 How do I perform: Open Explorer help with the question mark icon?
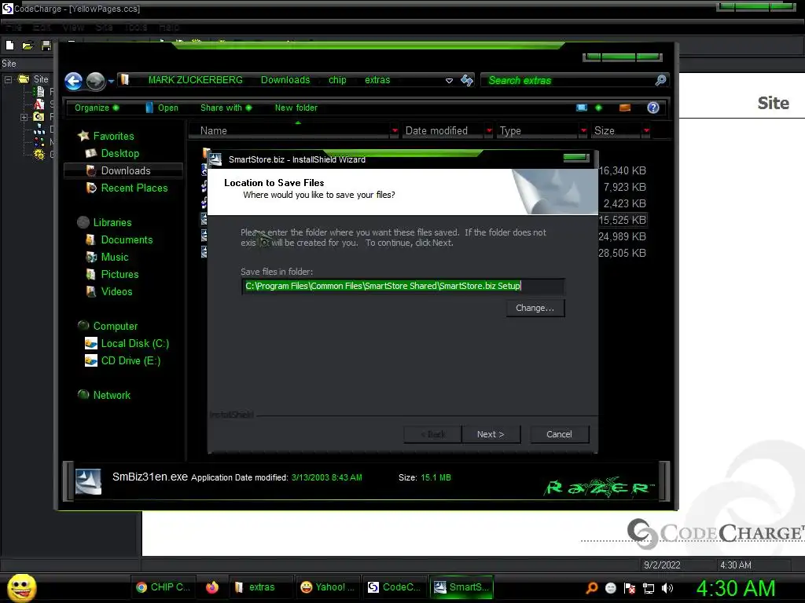(x=653, y=108)
